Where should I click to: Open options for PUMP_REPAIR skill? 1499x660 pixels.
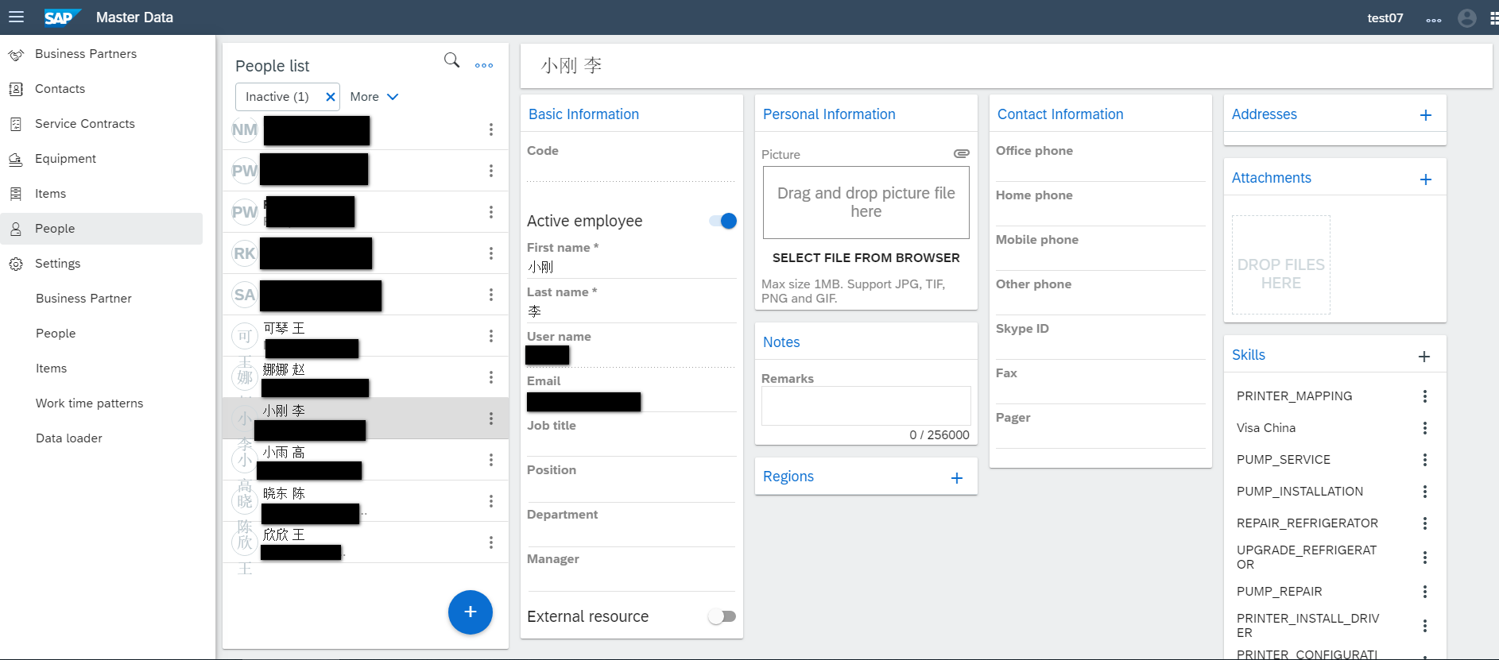(1425, 592)
